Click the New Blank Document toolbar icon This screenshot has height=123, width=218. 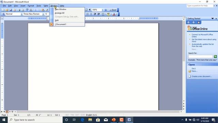[3, 10]
